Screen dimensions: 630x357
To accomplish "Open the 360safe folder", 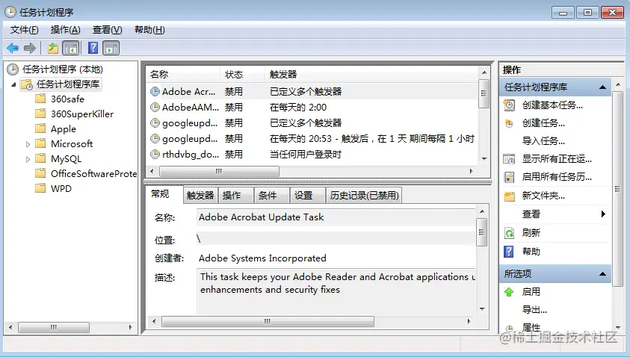I will tap(67, 99).
